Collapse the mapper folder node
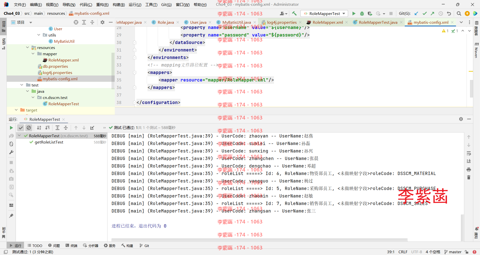The image size is (480, 255). point(33,54)
